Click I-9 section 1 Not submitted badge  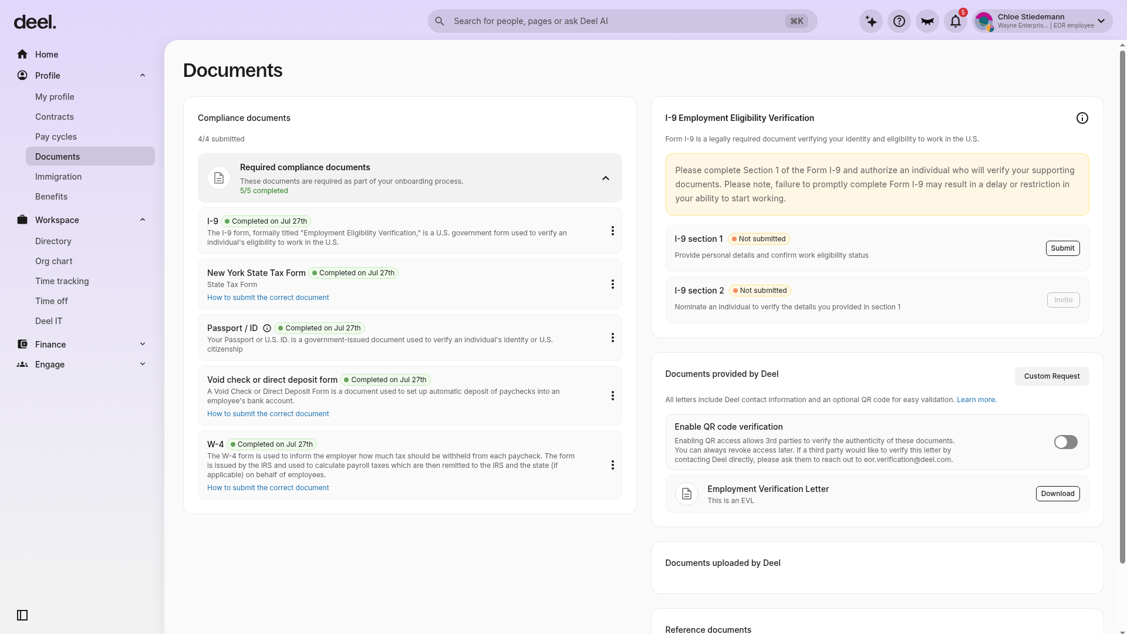(x=759, y=239)
